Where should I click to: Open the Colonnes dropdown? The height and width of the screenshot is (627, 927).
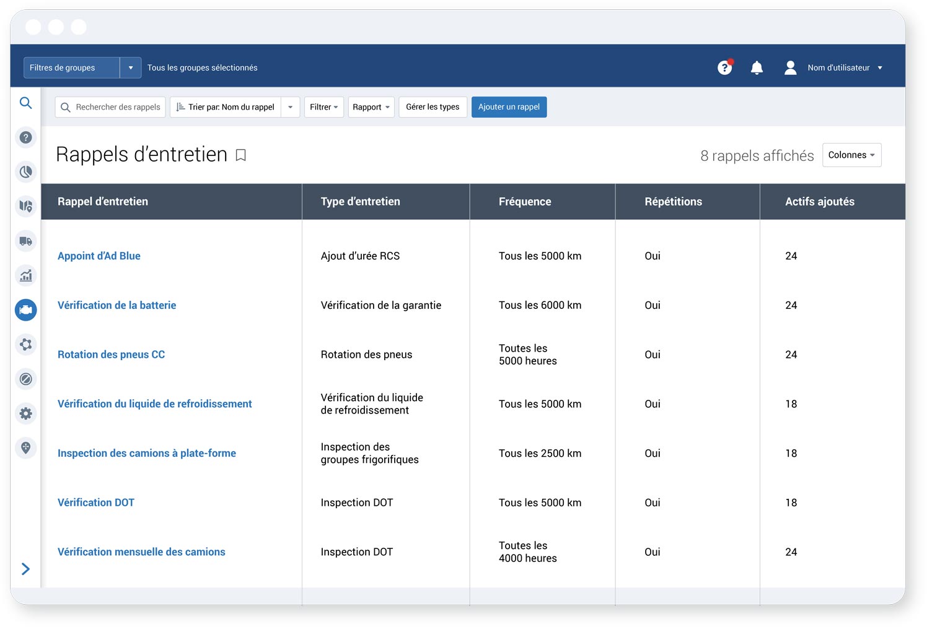851,155
